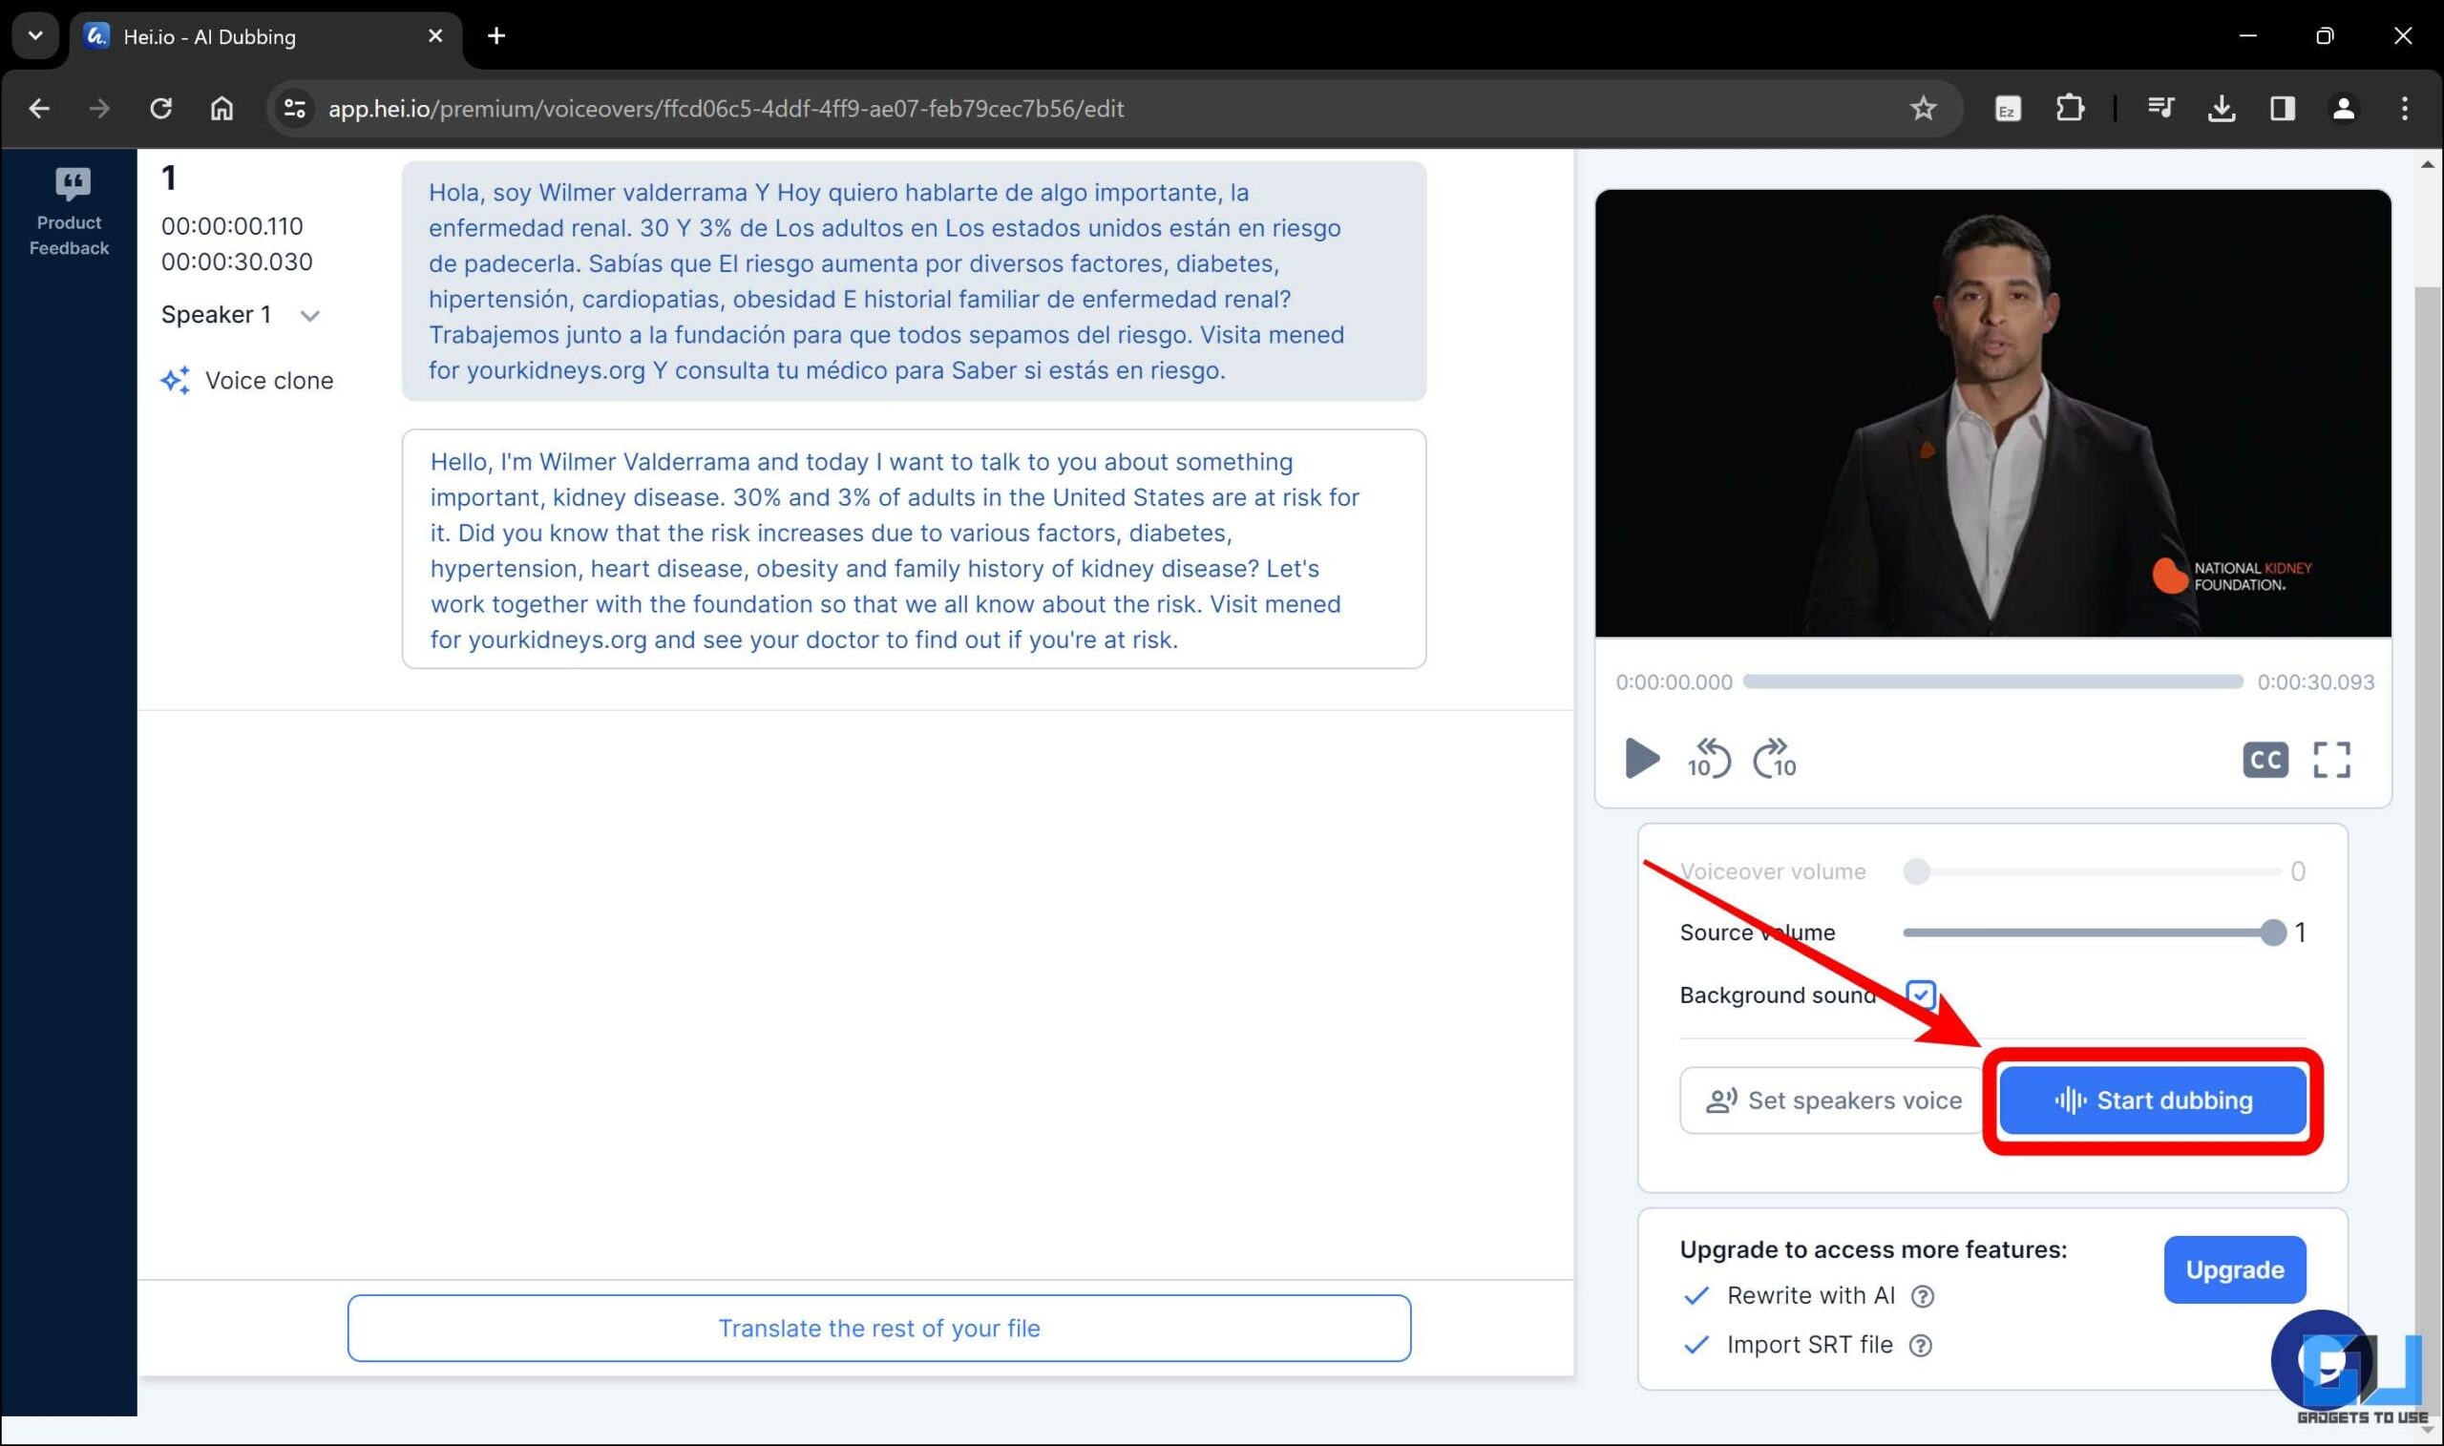Play the video preview
This screenshot has width=2444, height=1446.
[1641, 758]
